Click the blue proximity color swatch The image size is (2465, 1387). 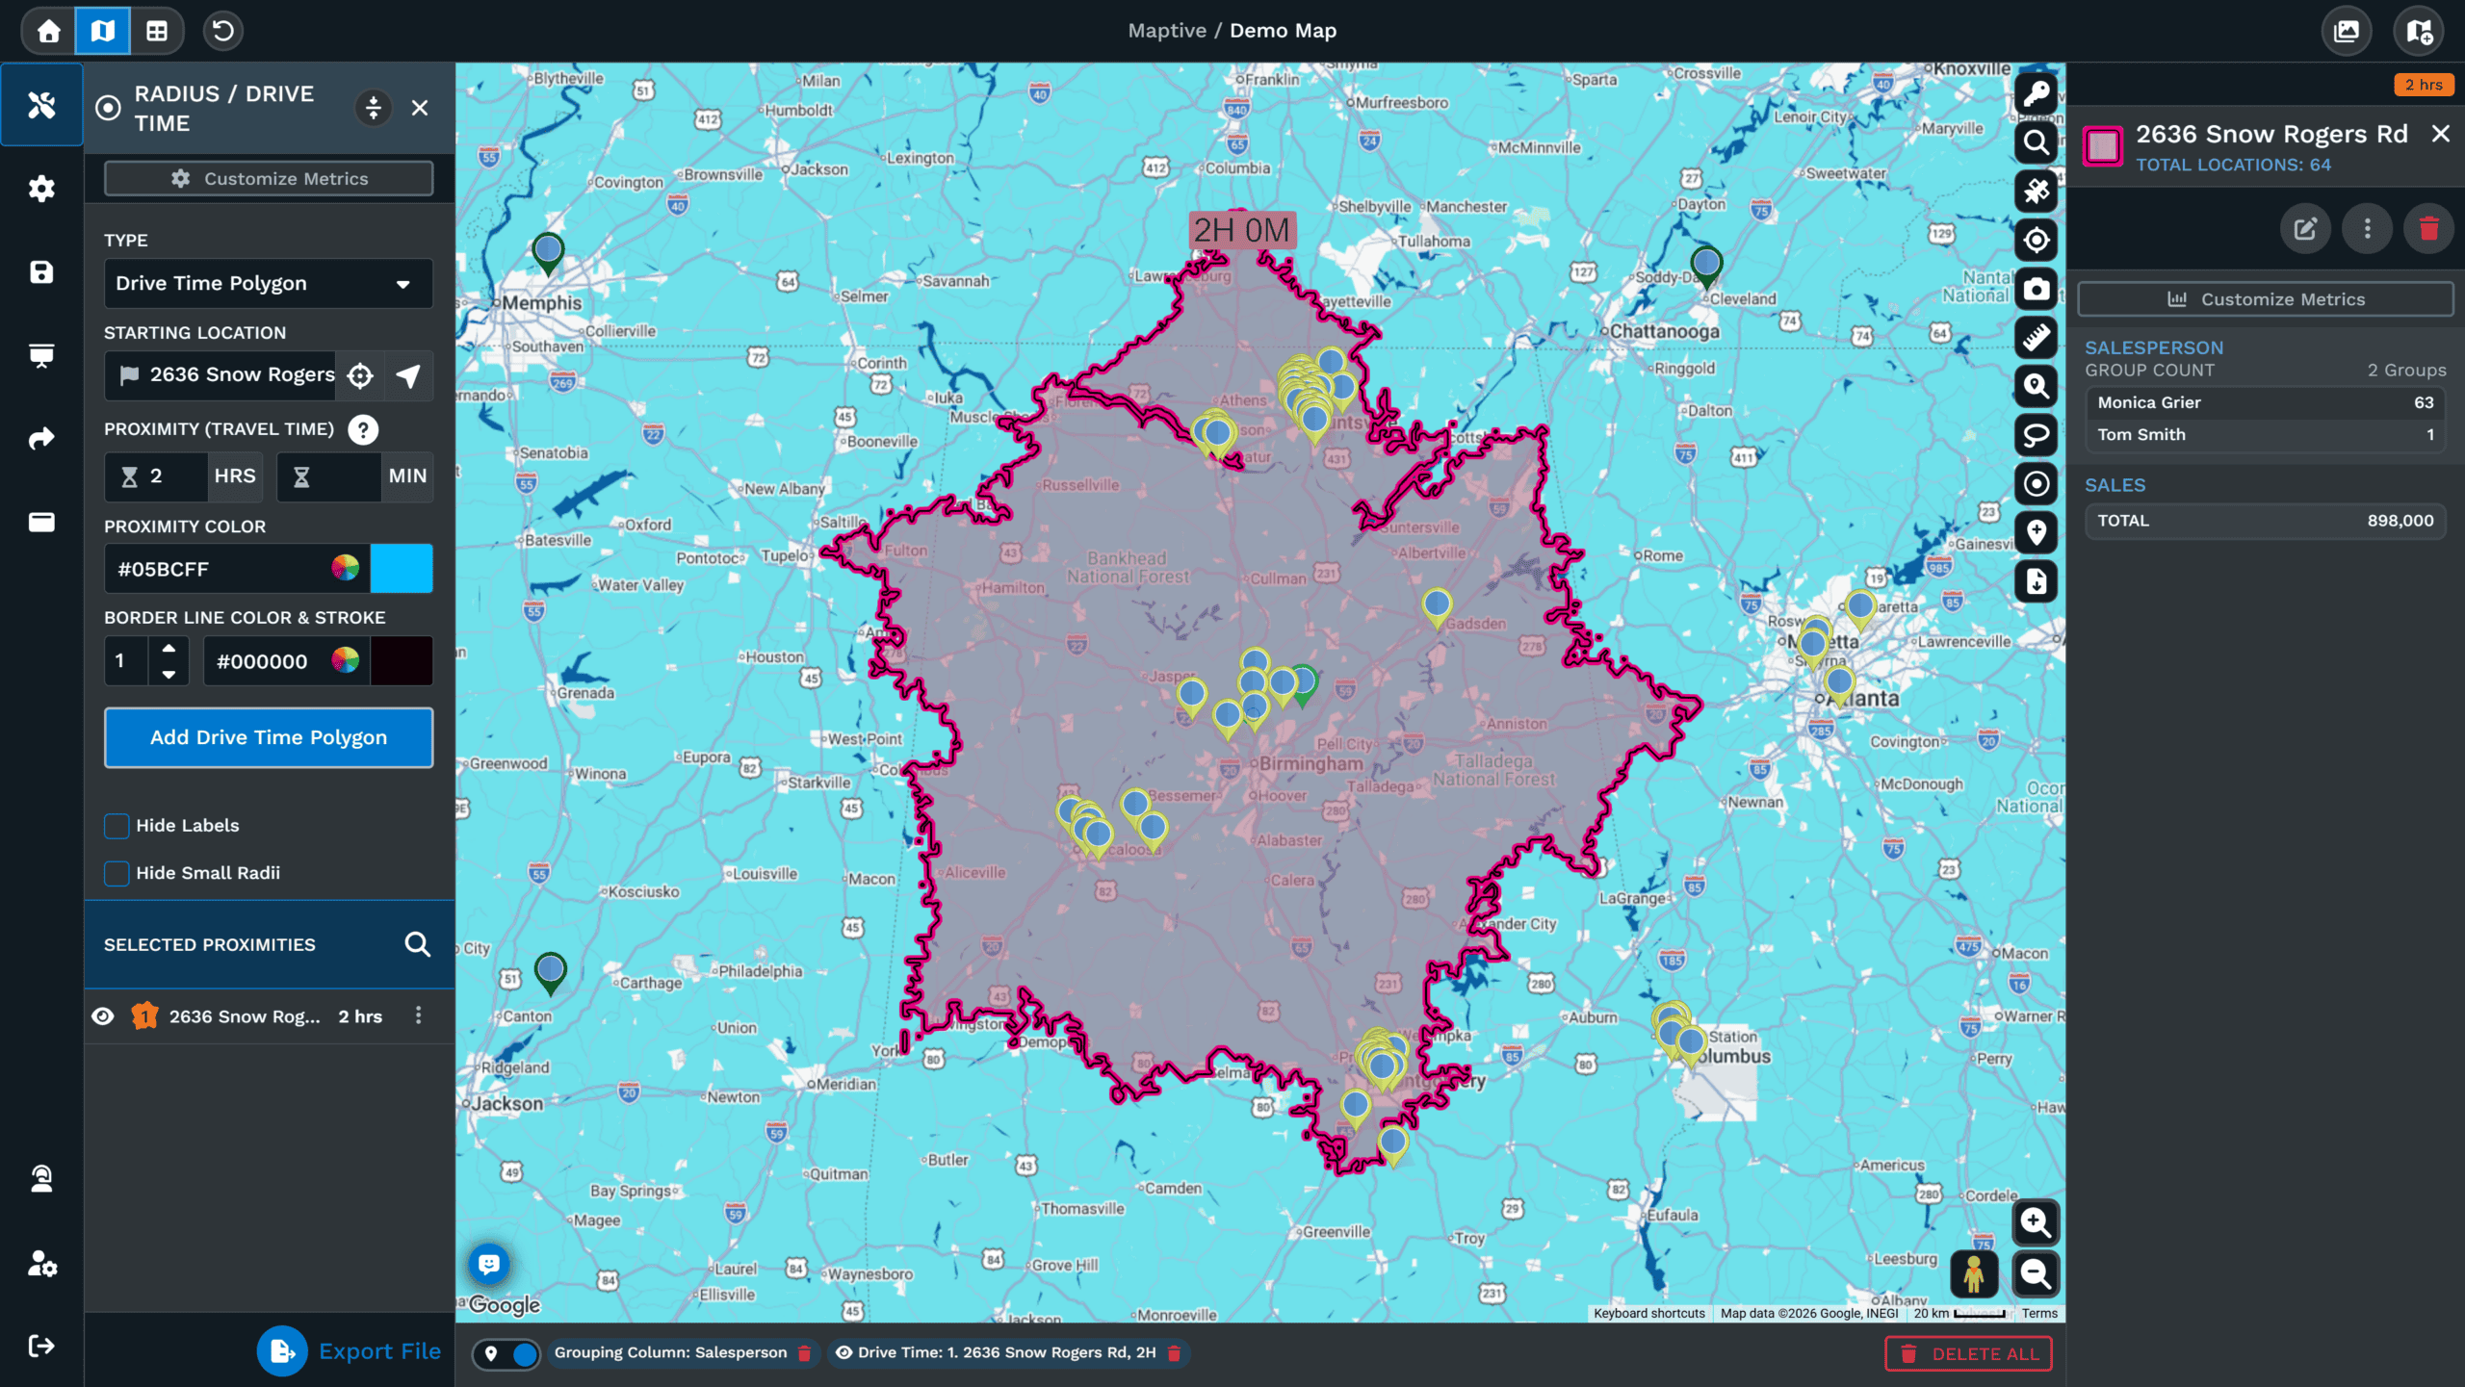[402, 569]
